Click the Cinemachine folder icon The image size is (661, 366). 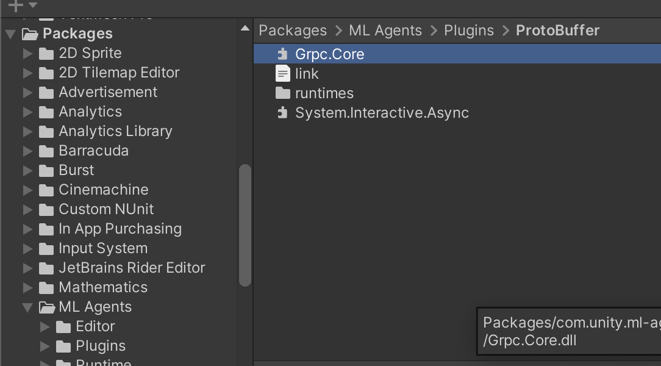point(46,190)
